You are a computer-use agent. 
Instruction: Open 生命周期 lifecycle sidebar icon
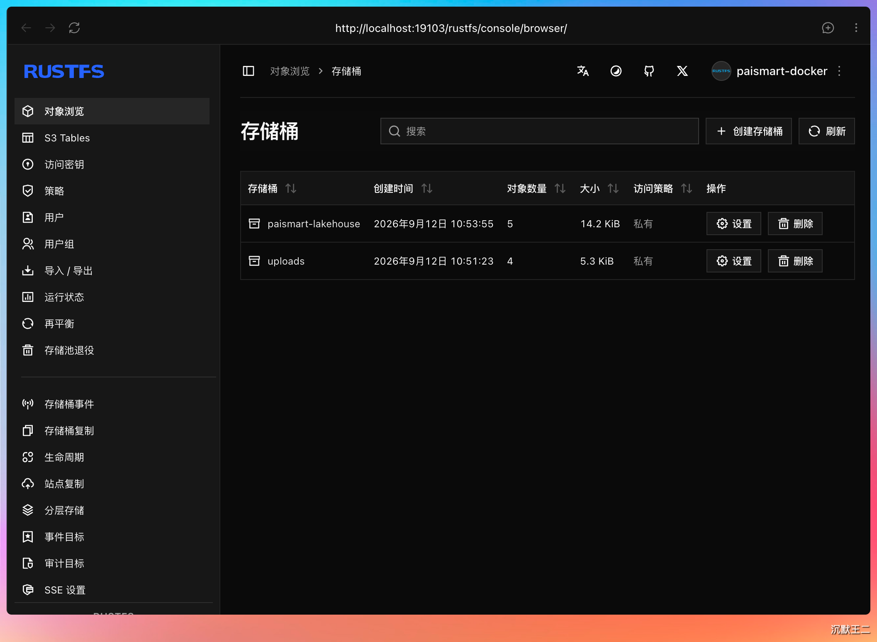(28, 457)
